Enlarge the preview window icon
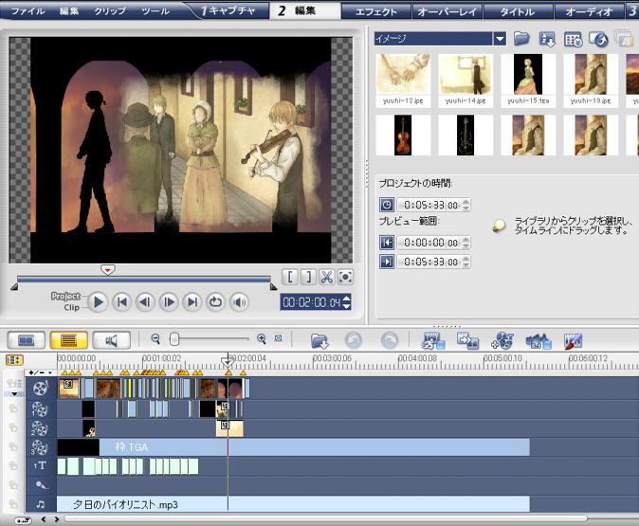The image size is (639, 526). pyautogui.click(x=345, y=277)
